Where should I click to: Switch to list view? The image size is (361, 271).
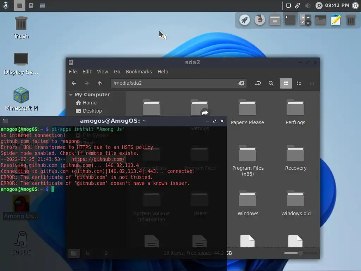pyautogui.click(x=299, y=83)
